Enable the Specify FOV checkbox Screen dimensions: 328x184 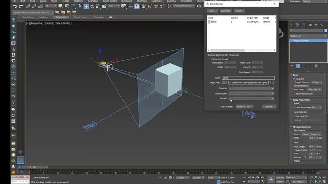pyautogui.click(x=295, y=150)
